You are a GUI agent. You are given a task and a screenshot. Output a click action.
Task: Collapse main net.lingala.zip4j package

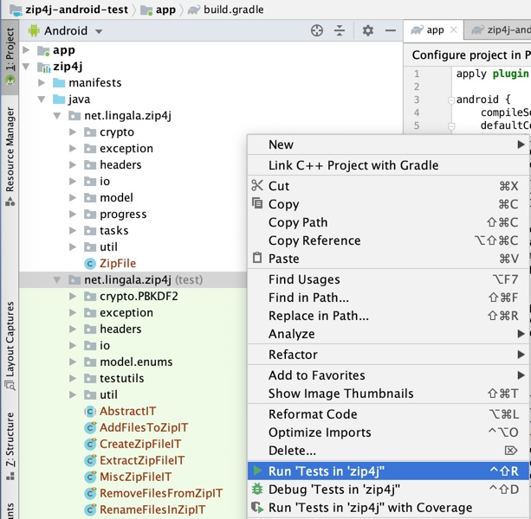tap(57, 116)
